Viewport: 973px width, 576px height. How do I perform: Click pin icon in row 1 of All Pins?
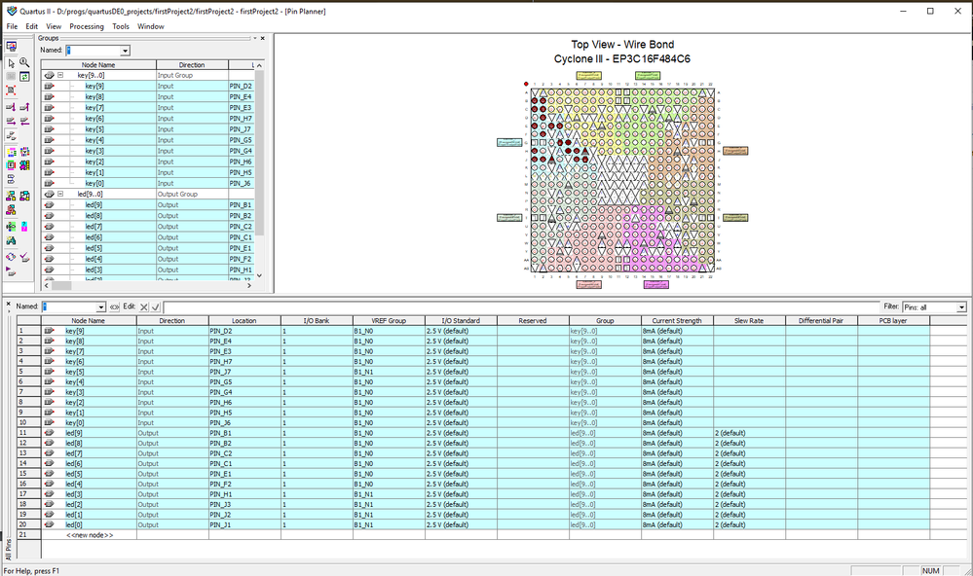(49, 331)
